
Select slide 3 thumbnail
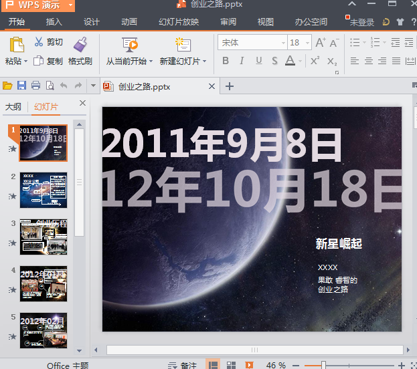[x=44, y=237]
